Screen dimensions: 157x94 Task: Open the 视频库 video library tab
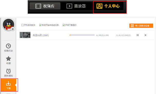click(x=45, y=6)
